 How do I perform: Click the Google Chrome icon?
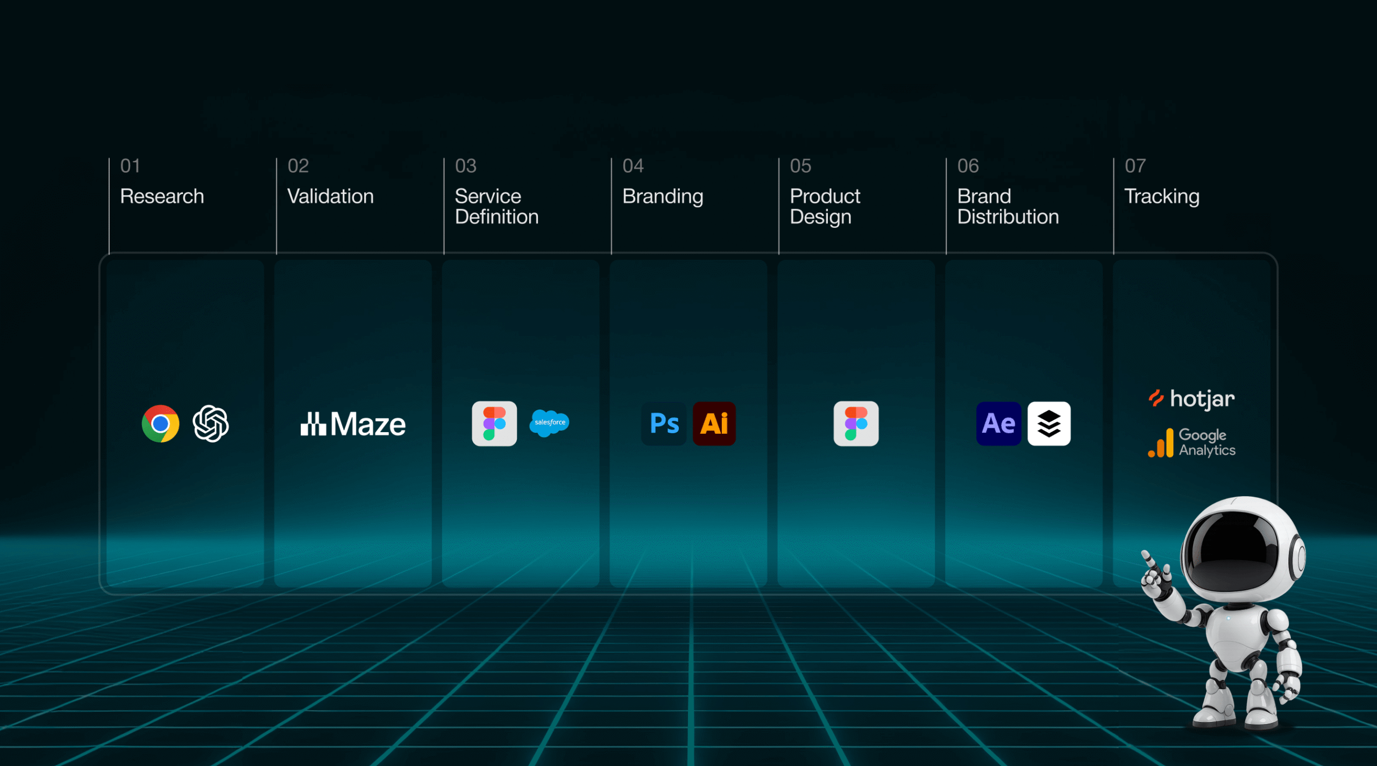click(x=160, y=424)
